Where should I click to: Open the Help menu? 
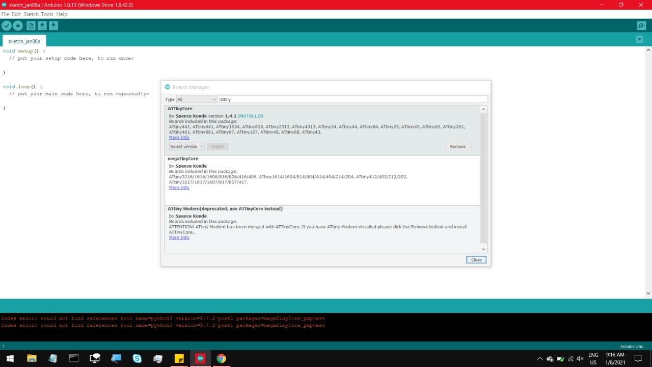click(62, 14)
